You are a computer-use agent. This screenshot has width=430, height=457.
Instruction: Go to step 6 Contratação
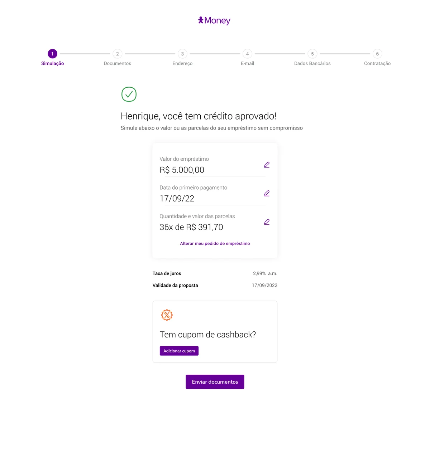[377, 54]
